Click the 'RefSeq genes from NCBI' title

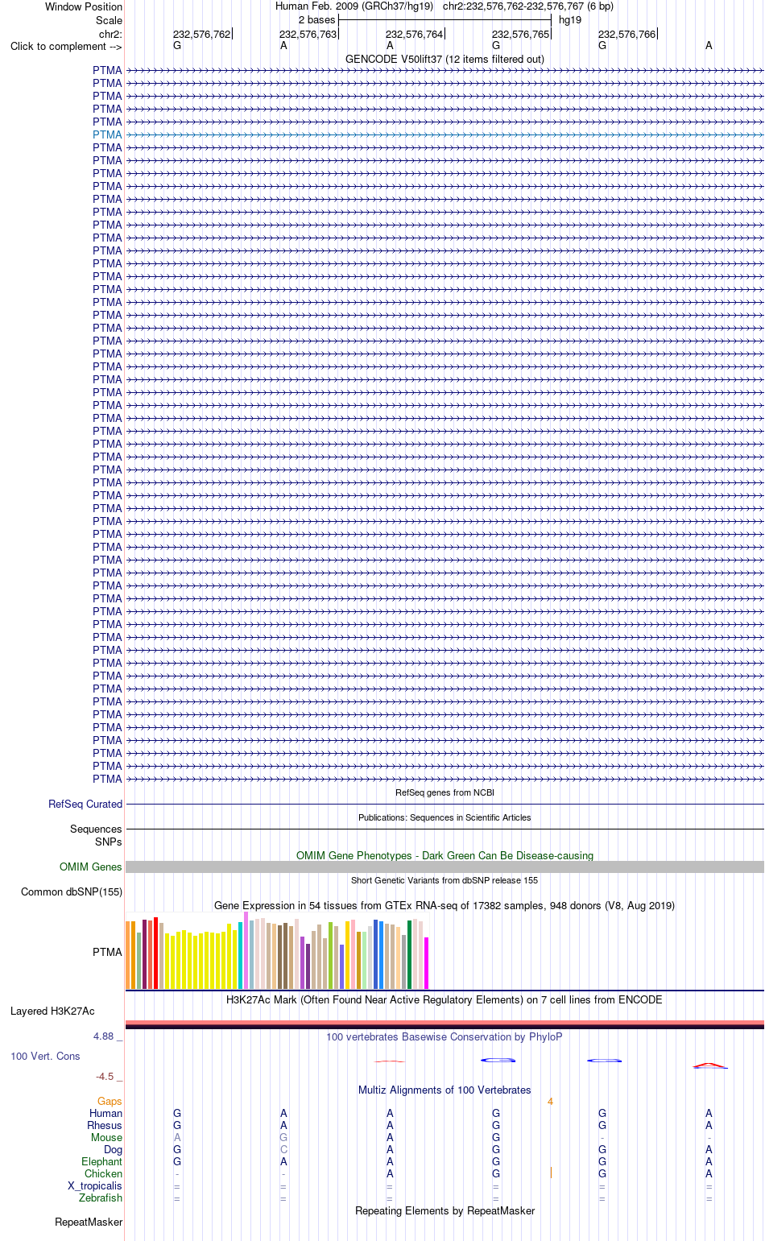tap(445, 792)
